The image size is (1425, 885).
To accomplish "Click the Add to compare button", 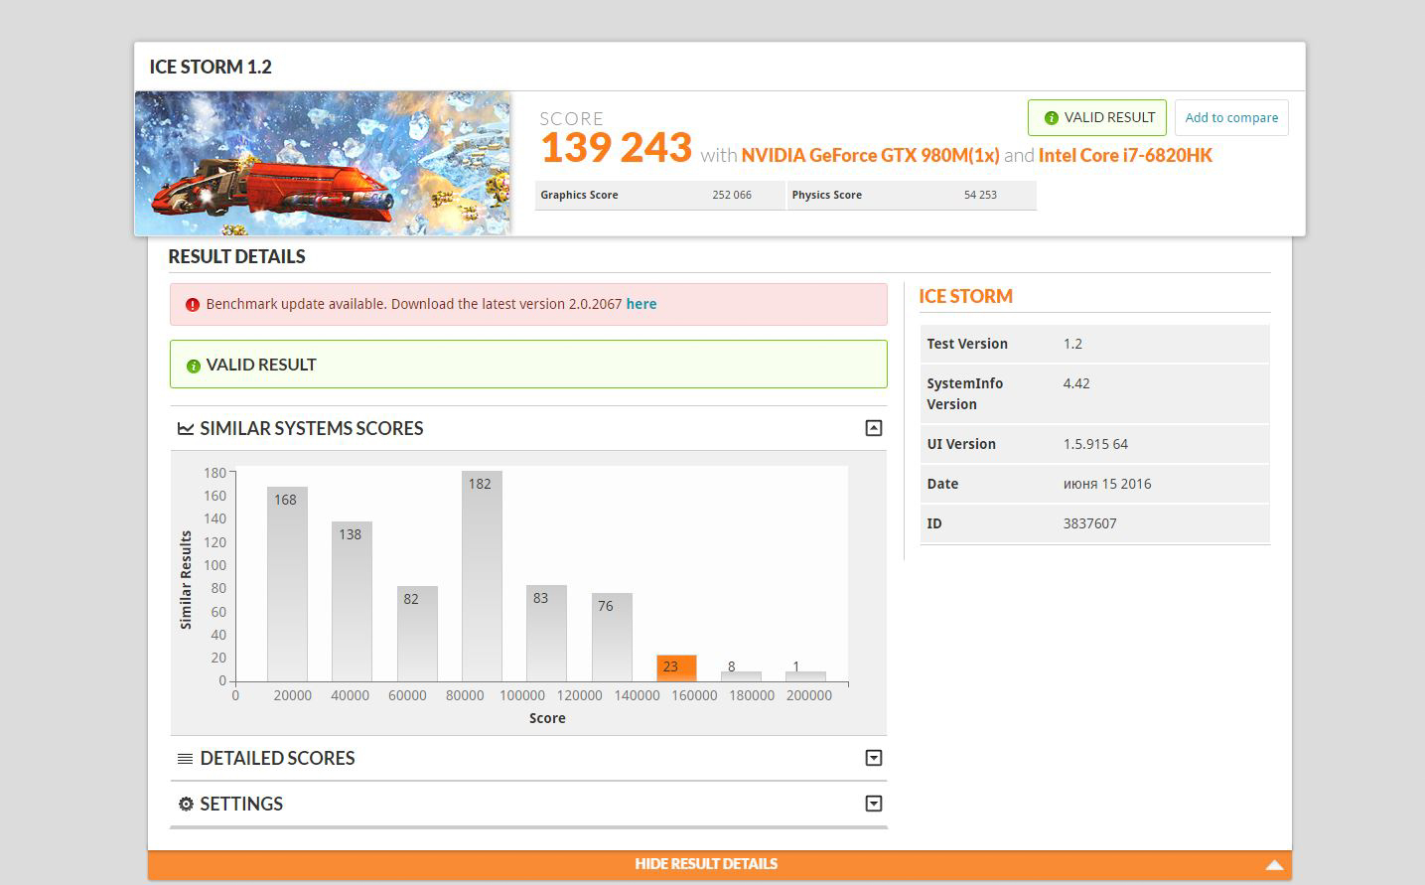I will click(x=1231, y=117).
